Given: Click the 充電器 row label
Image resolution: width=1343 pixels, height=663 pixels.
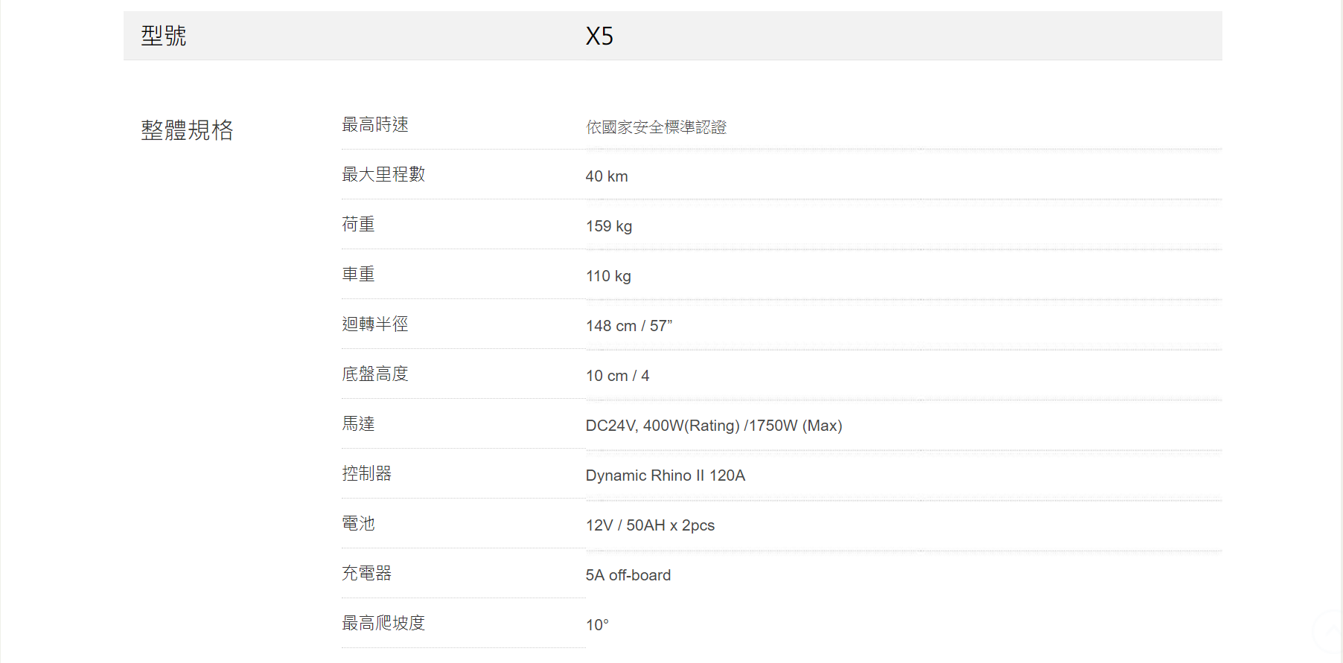Looking at the screenshot, I should 366,573.
